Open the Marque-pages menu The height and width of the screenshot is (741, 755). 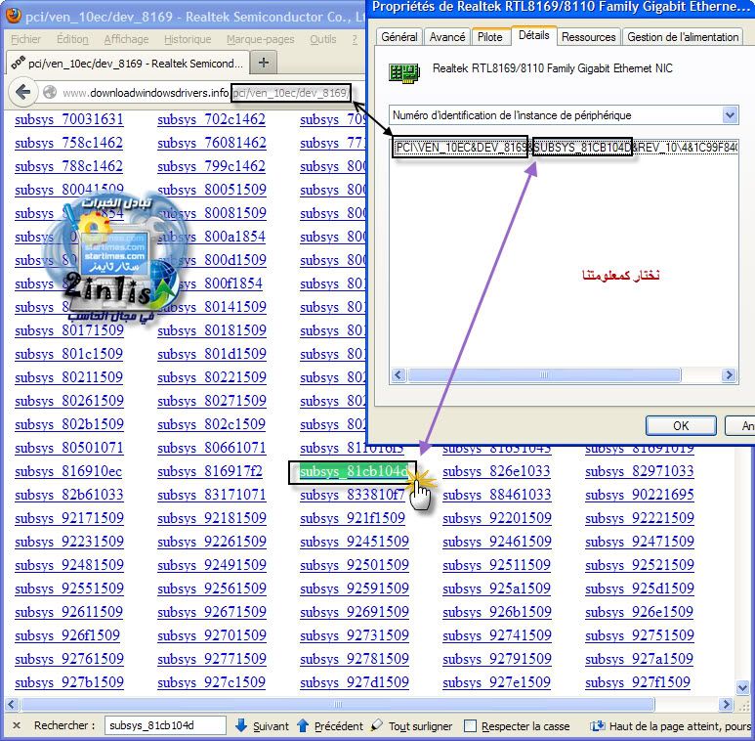(260, 39)
